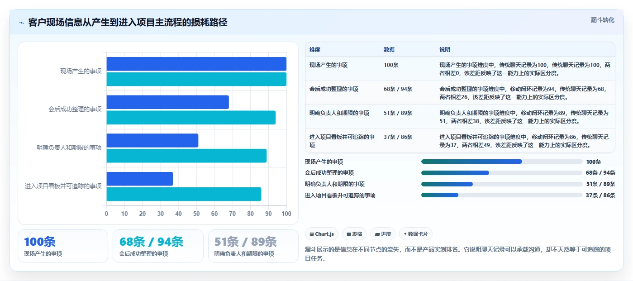This screenshot has width=633, height=281.
Task: Click chart axis label 会后成功整理的事项
Action: click(x=75, y=110)
